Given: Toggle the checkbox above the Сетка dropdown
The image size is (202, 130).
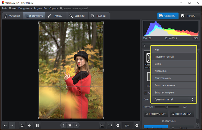Looking at the screenshot, I should pos(145,93).
